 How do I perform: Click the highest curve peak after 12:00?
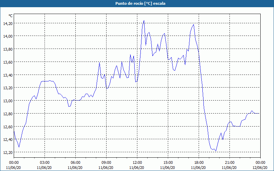[x=144, y=21]
